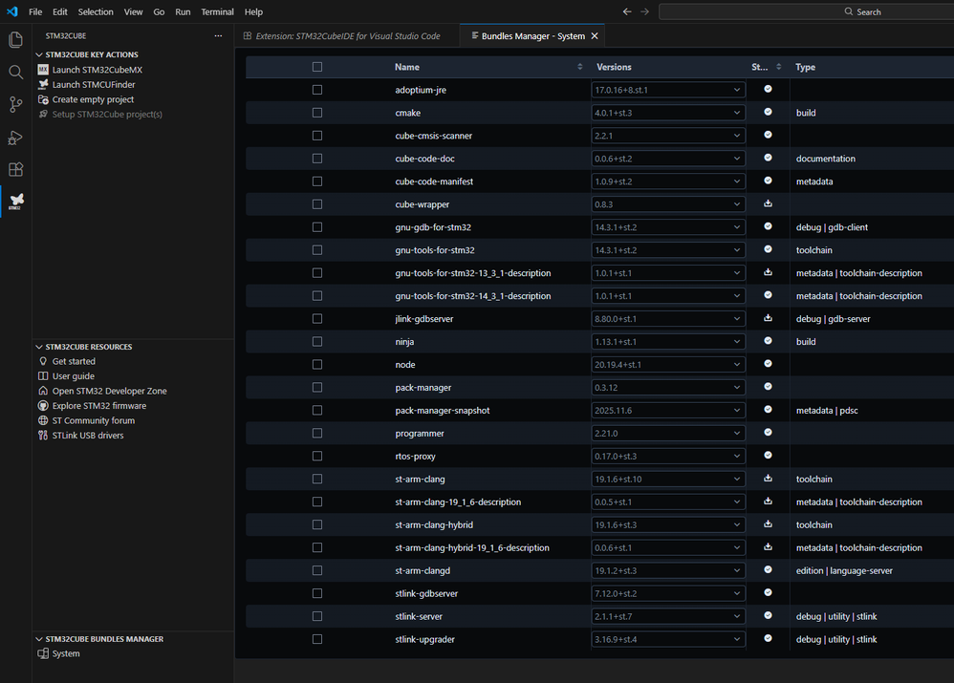
Task: Collapse STM32CUBE KEY ACTIONS section
Action: tap(91, 54)
